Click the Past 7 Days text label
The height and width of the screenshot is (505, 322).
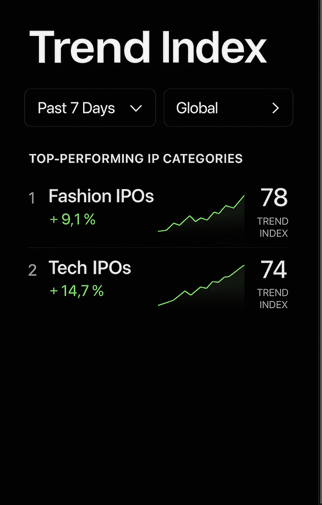(x=76, y=108)
